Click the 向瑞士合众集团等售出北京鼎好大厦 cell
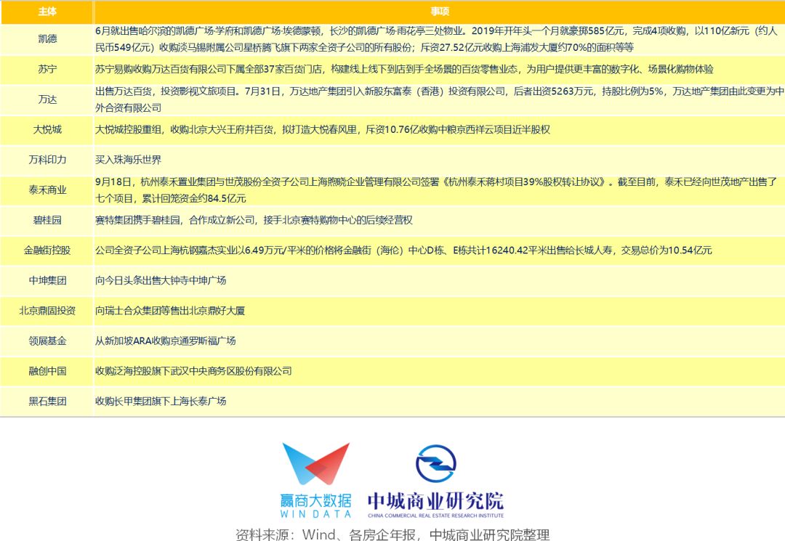 (440, 311)
